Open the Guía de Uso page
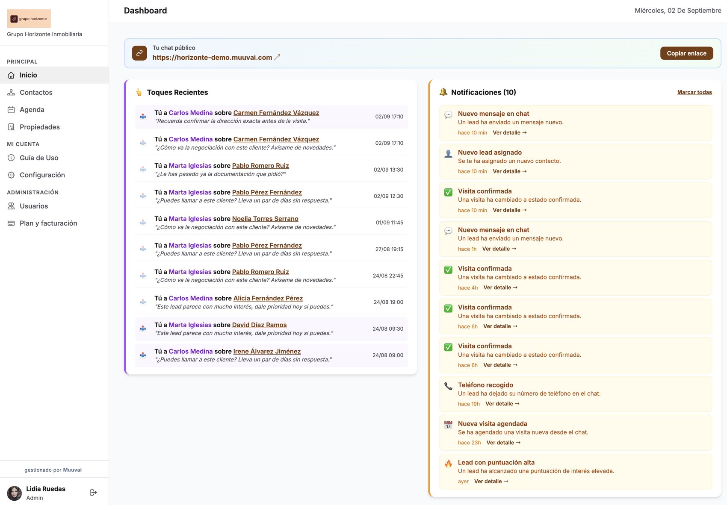This screenshot has width=727, height=505. pyautogui.click(x=54, y=158)
